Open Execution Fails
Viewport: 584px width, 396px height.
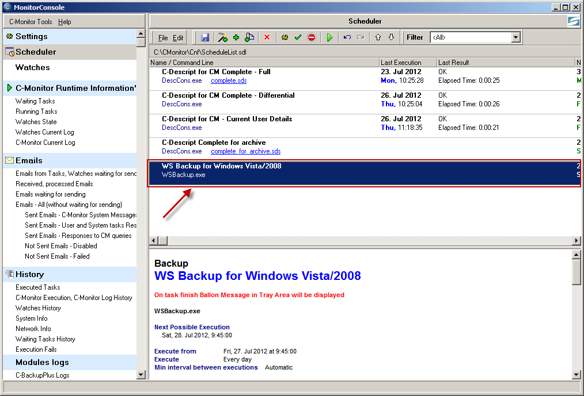tap(36, 349)
